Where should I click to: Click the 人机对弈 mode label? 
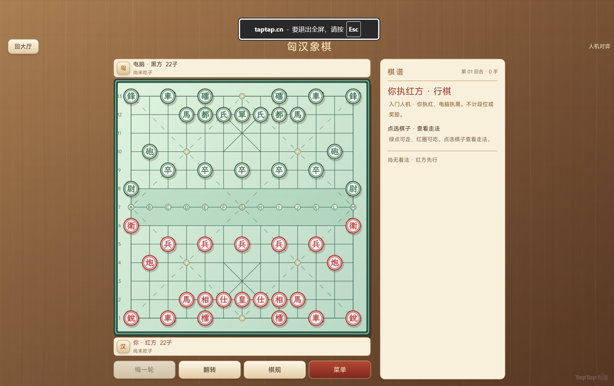pos(600,46)
